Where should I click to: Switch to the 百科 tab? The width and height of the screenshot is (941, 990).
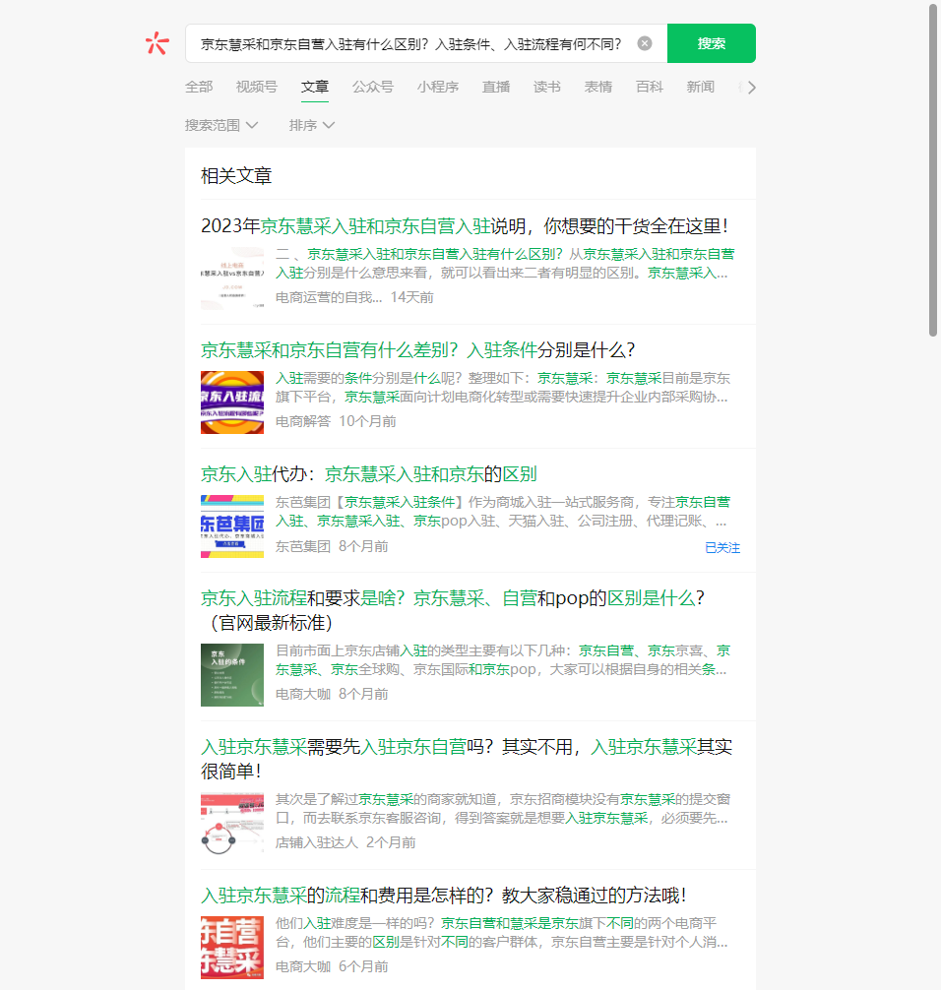tap(650, 88)
